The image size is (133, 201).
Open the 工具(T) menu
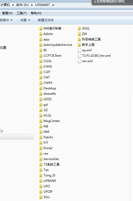point(21,13)
